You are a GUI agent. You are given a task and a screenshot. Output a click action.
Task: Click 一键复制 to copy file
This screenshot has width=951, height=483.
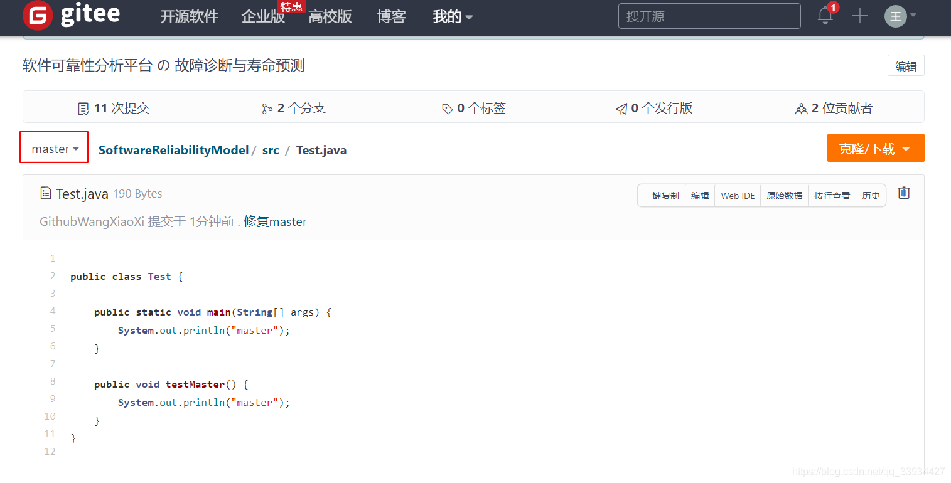click(x=661, y=196)
